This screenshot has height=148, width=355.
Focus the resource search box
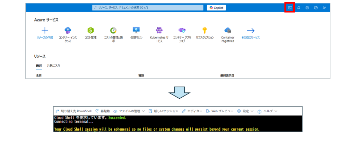tap(148, 8)
